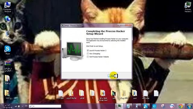This screenshot has height=109, width=193.
Task: Select the WinRAR archive desktop icon
Action: coord(8,66)
